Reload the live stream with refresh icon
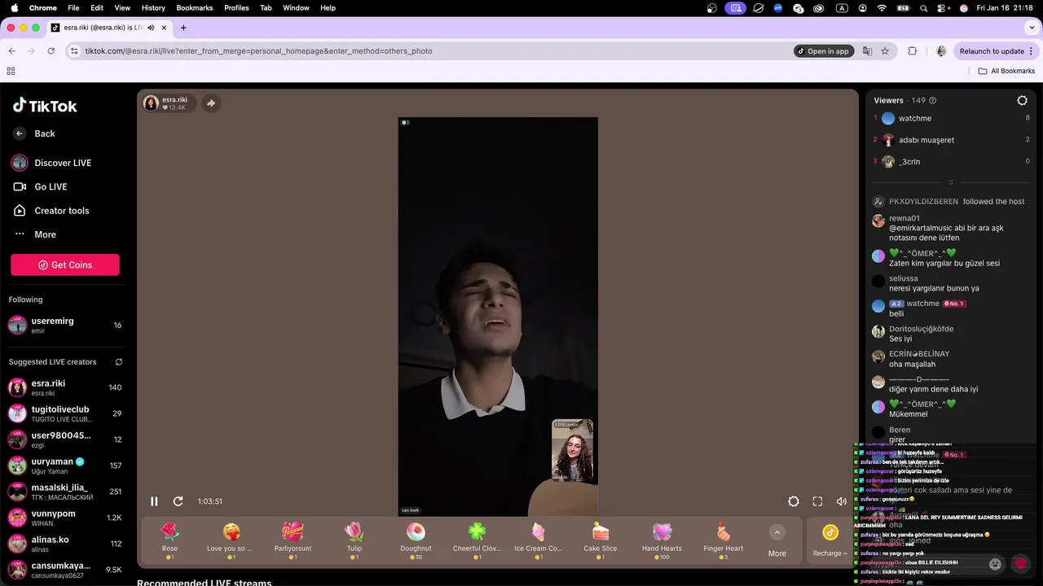Screen dimensions: 1043x586 (178, 501)
